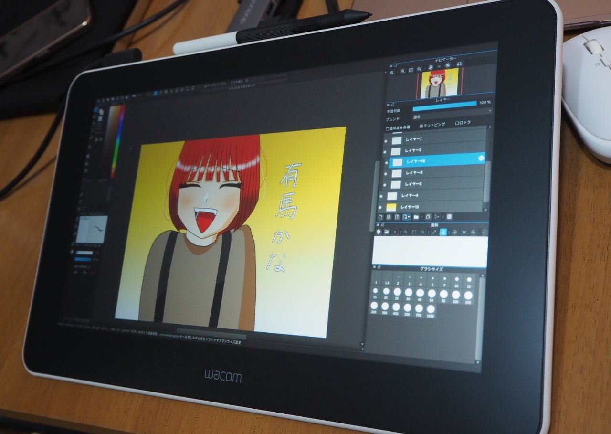Enable the ロック checkbox

pyautogui.click(x=457, y=123)
